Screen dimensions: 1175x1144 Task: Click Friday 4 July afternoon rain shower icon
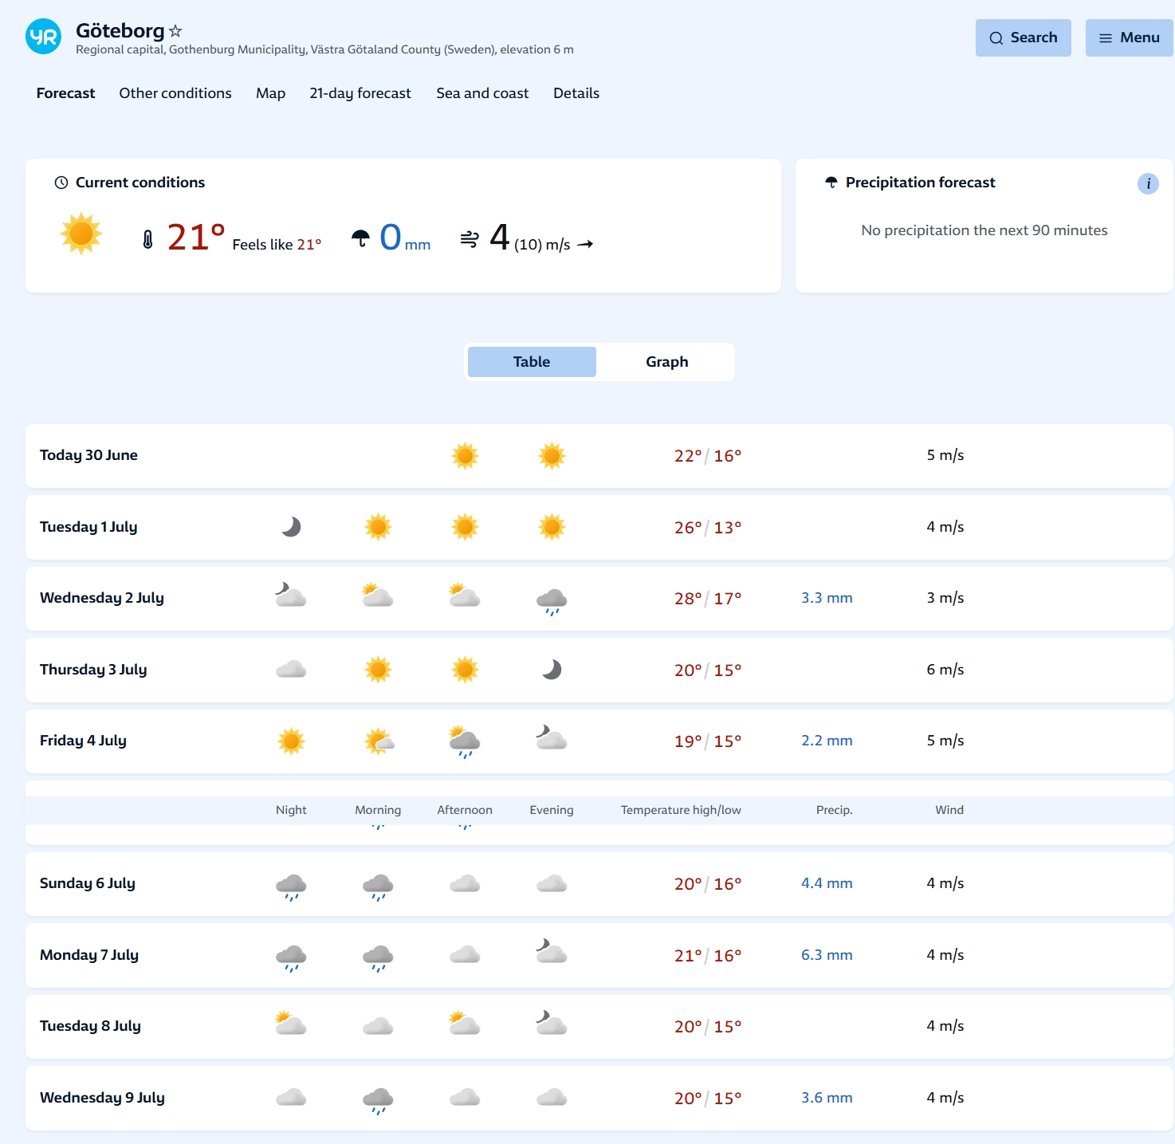[x=465, y=741]
